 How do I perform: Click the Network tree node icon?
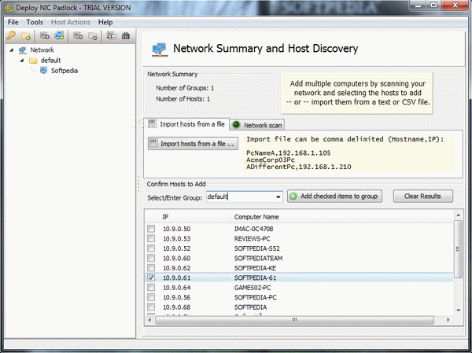click(23, 50)
